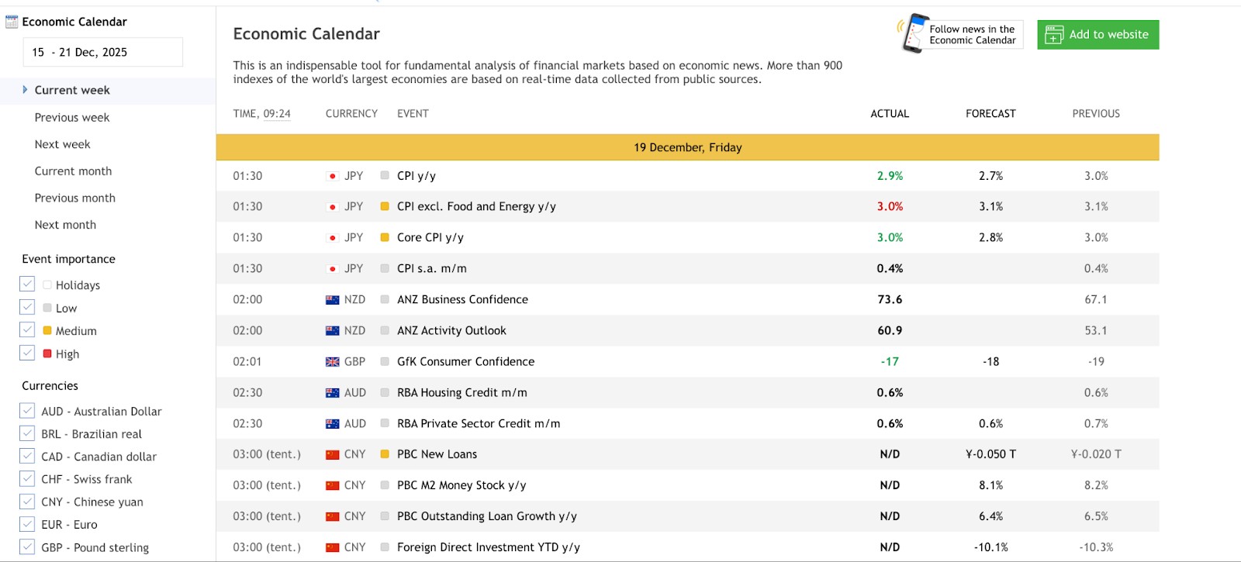The image size is (1241, 562).
Task: Select Next month in the sidebar
Action: point(65,225)
